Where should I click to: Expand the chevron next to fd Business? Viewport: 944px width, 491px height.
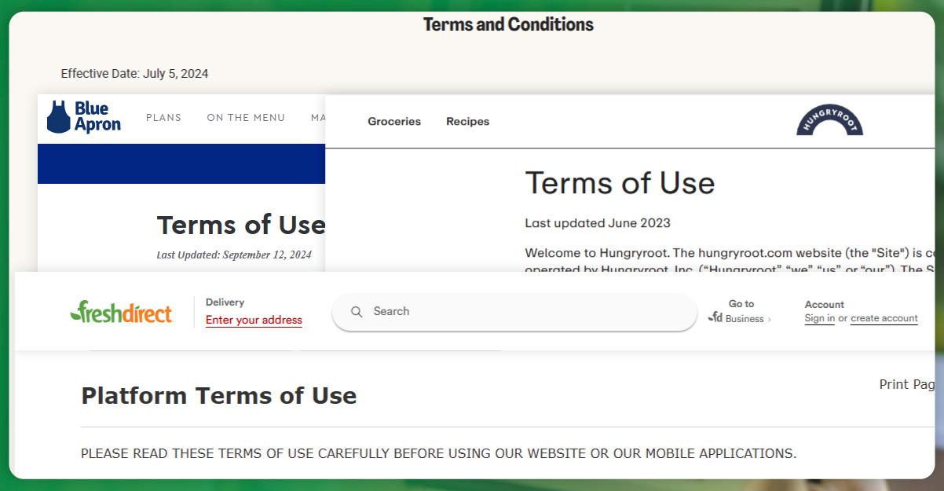770,320
